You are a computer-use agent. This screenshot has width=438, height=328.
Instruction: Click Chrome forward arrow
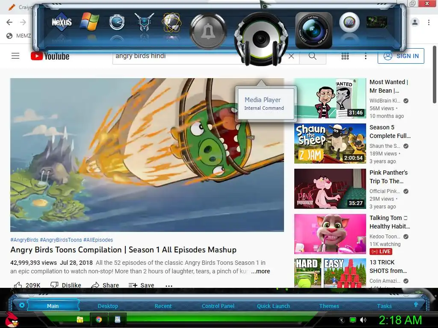pyautogui.click(x=23, y=22)
